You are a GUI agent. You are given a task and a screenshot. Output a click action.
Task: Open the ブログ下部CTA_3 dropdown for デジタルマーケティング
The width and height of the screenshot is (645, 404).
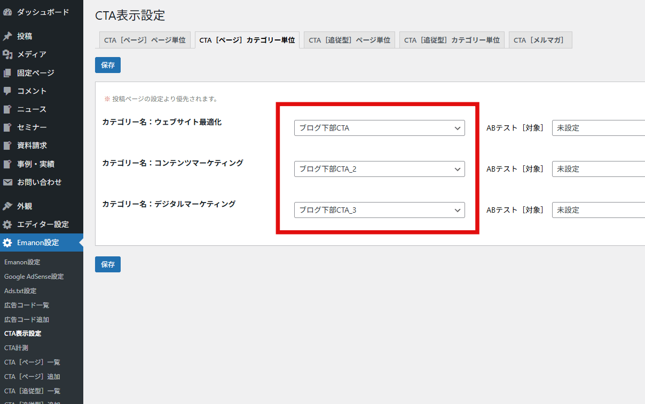[379, 209]
